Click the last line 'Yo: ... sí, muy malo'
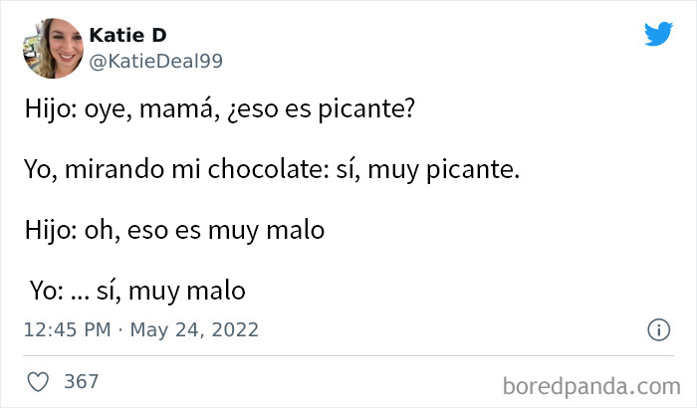697x408 pixels. point(137,291)
